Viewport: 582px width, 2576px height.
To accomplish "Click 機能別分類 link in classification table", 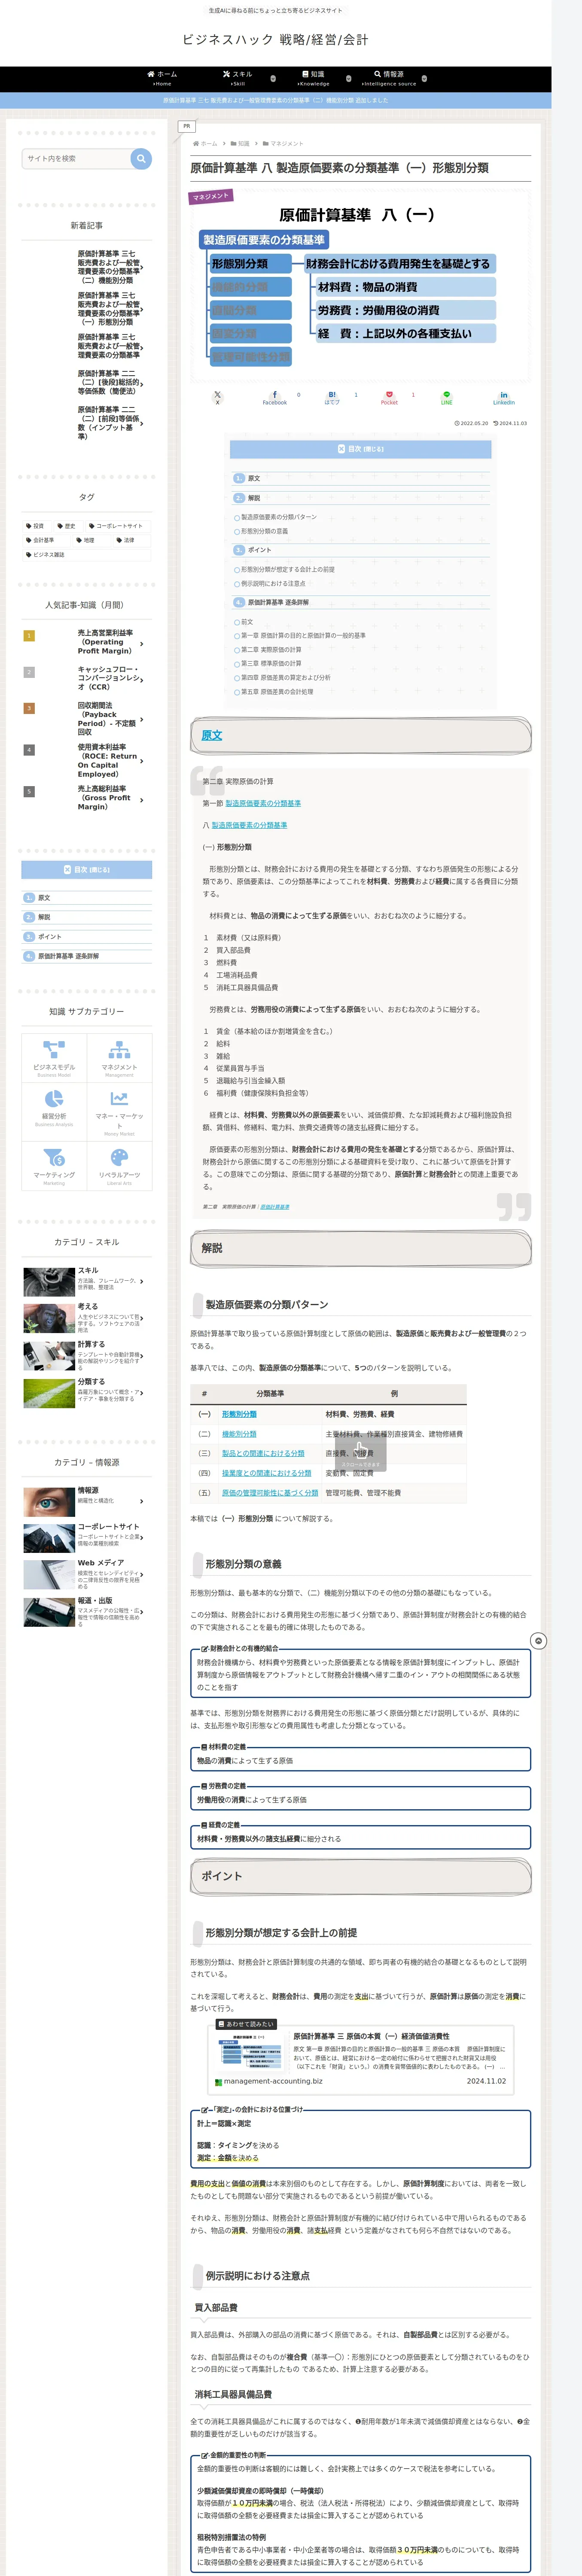I will click(239, 1434).
